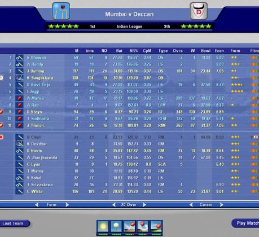Select C White player row

pos(129,191)
